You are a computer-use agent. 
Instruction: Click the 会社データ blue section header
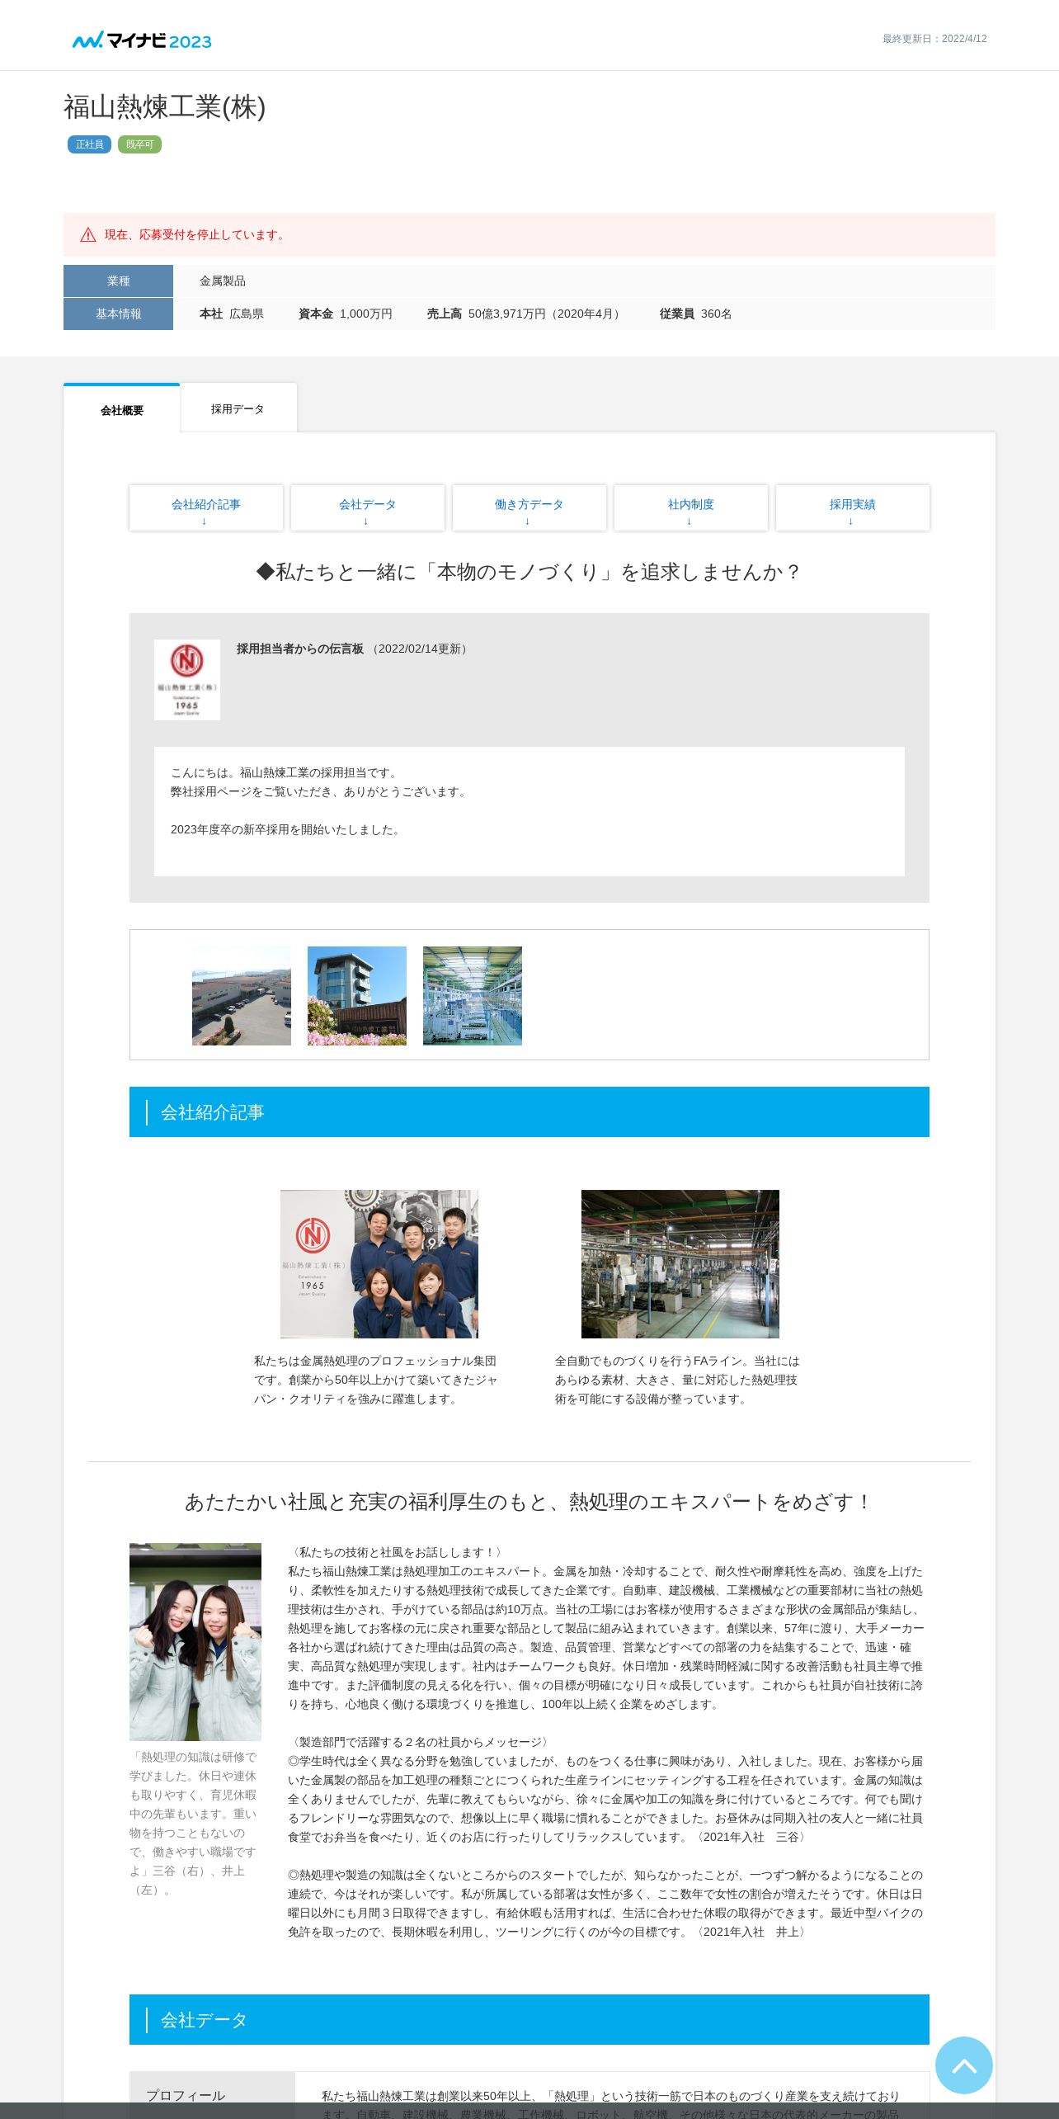click(x=529, y=2020)
